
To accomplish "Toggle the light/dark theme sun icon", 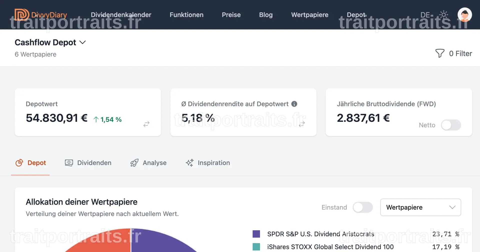I will click(x=443, y=15).
